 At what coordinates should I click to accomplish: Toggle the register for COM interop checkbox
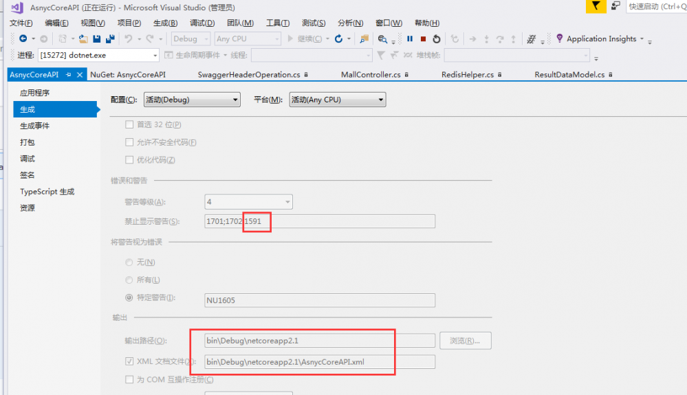point(129,379)
